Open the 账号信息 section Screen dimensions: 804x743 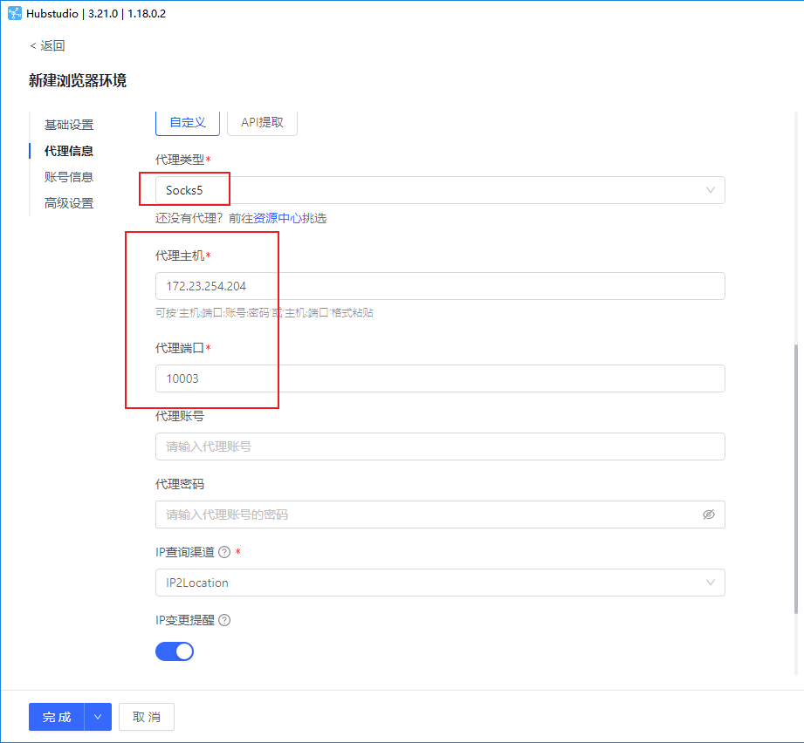coord(69,176)
